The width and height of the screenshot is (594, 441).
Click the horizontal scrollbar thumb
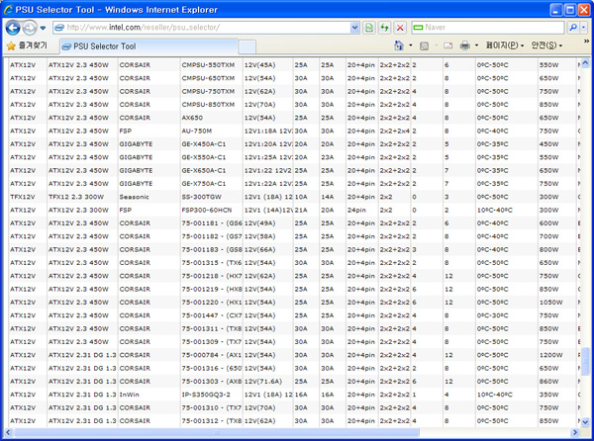(217, 432)
